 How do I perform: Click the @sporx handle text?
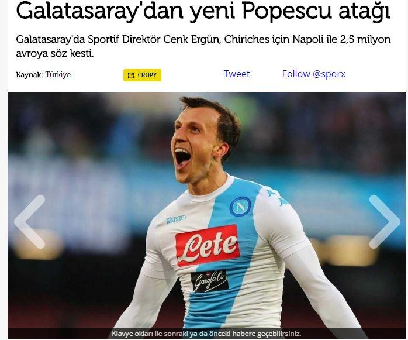[x=329, y=74]
